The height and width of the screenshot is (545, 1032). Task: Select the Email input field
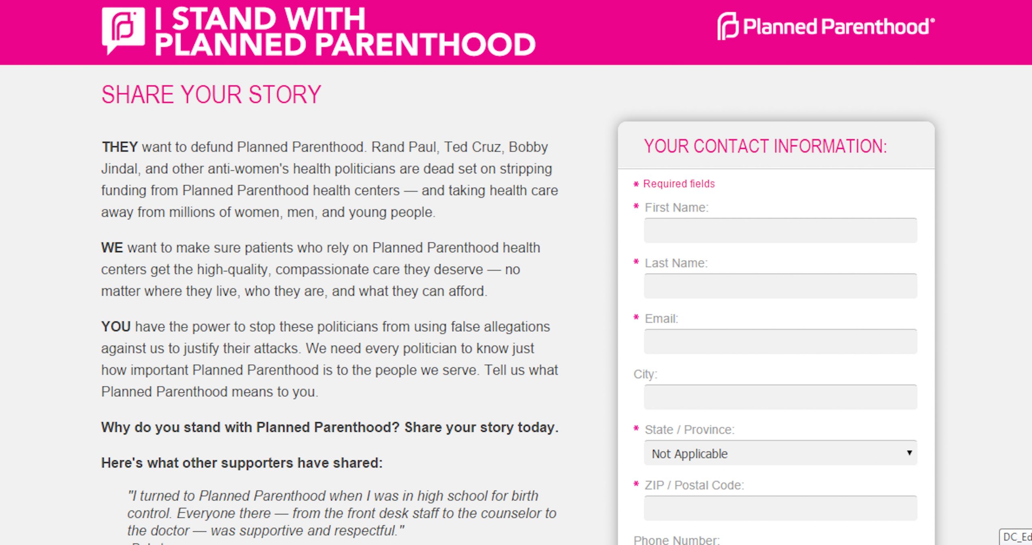(780, 342)
